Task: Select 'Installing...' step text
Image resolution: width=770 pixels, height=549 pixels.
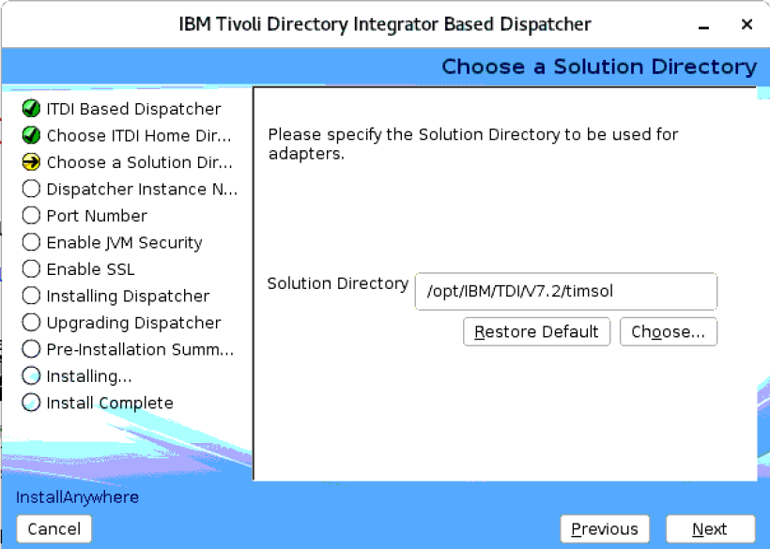Action: click(x=89, y=377)
